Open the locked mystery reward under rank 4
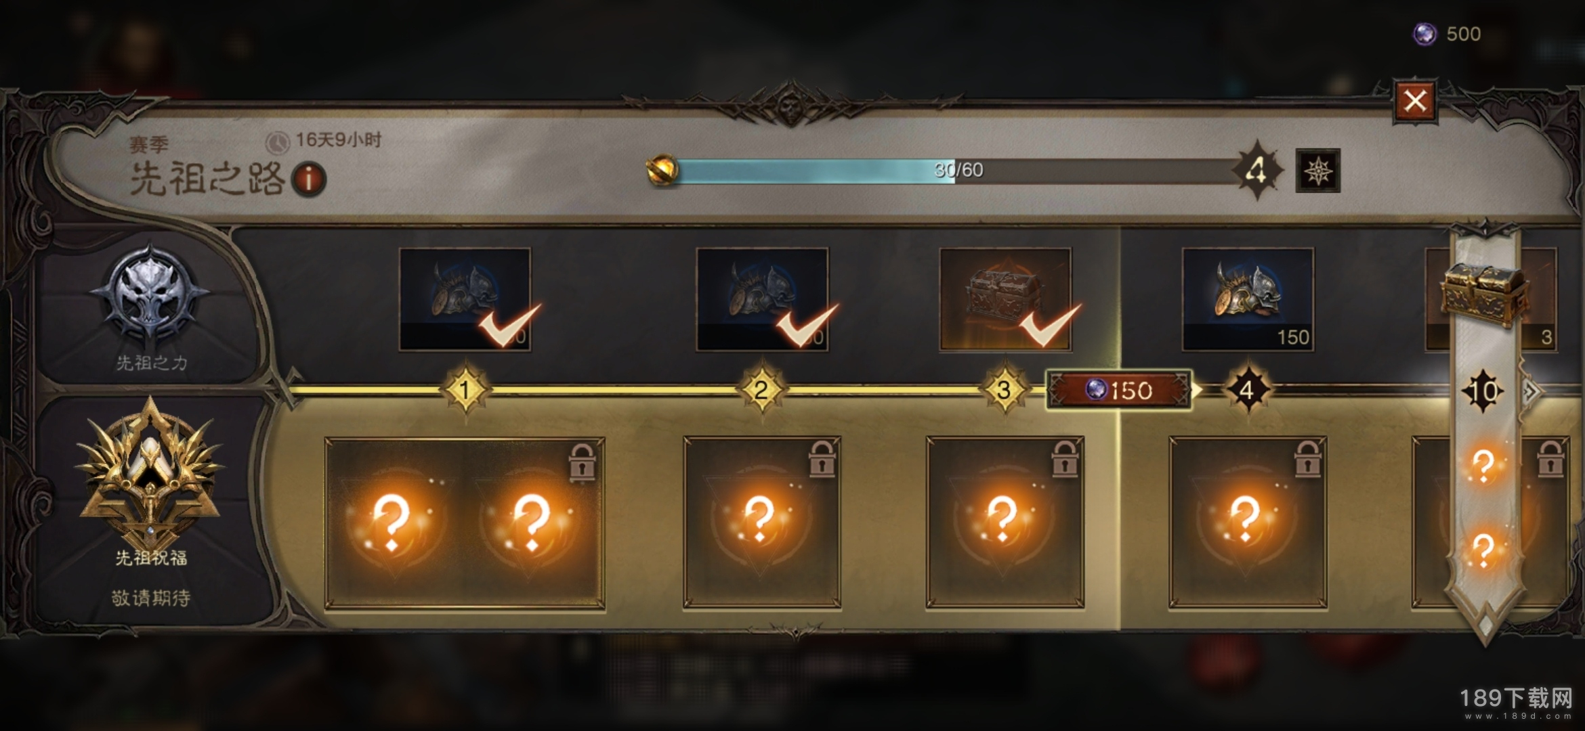Viewport: 1585px width, 731px height. point(1248,523)
